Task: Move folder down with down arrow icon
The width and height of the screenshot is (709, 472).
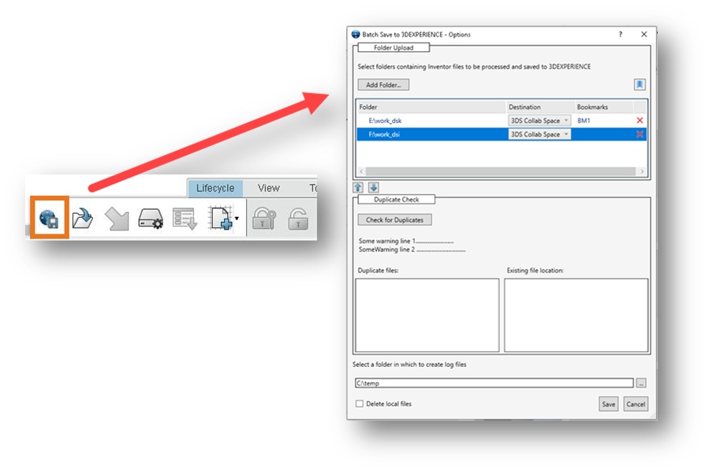Action: (374, 187)
